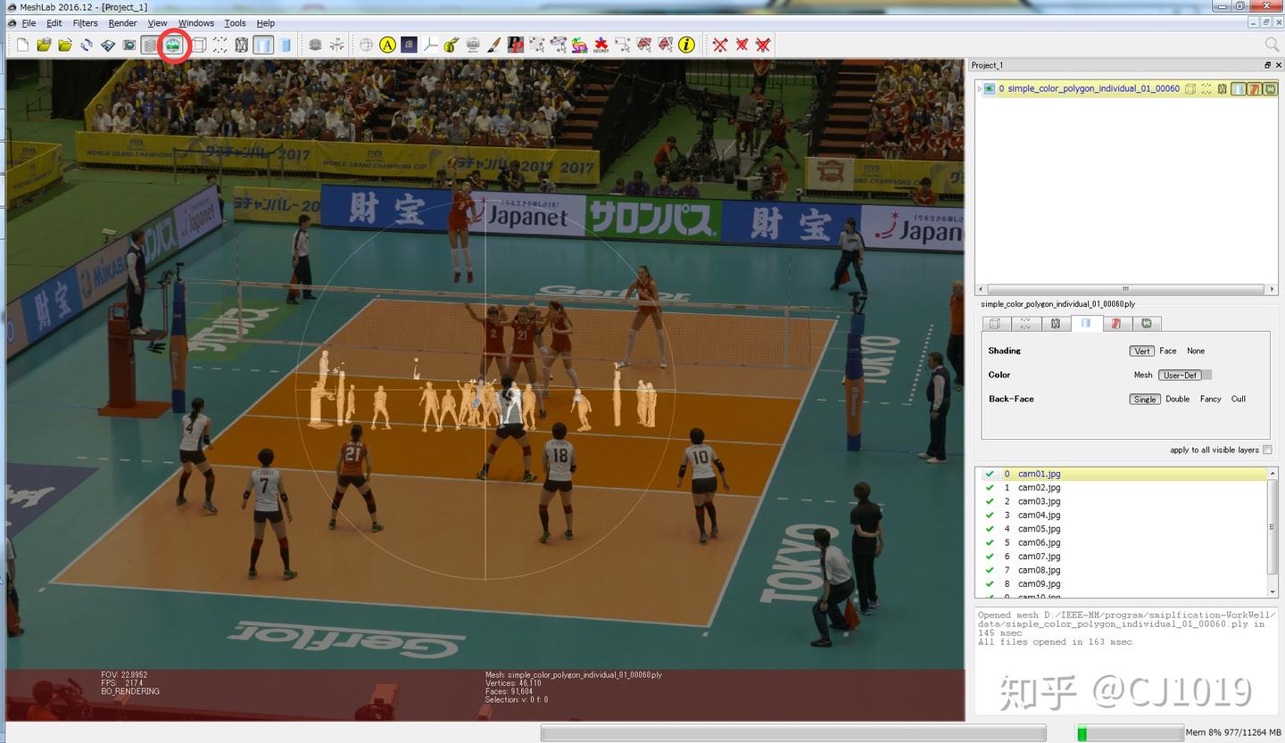The width and height of the screenshot is (1285, 743).
Task: Toggle the Show Layer Dialog toolbar icon
Action: [x=152, y=45]
